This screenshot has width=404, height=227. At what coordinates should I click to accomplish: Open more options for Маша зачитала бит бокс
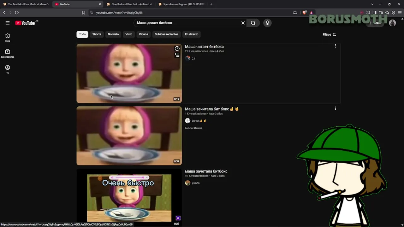click(x=335, y=108)
